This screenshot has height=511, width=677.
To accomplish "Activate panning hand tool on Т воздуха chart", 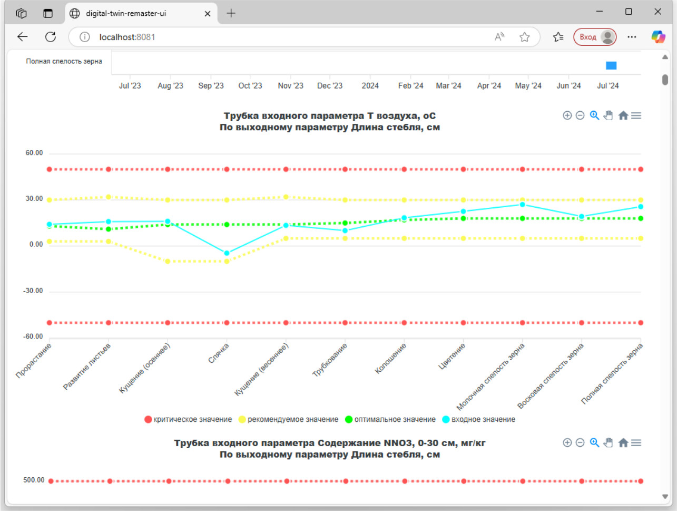I will coord(609,115).
